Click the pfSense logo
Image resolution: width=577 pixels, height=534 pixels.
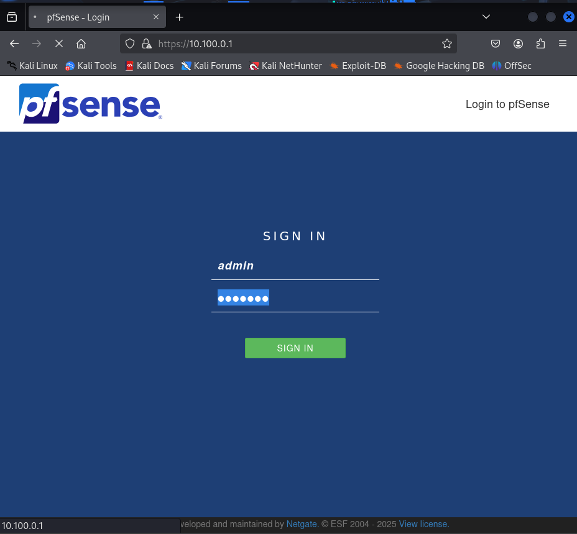91,103
